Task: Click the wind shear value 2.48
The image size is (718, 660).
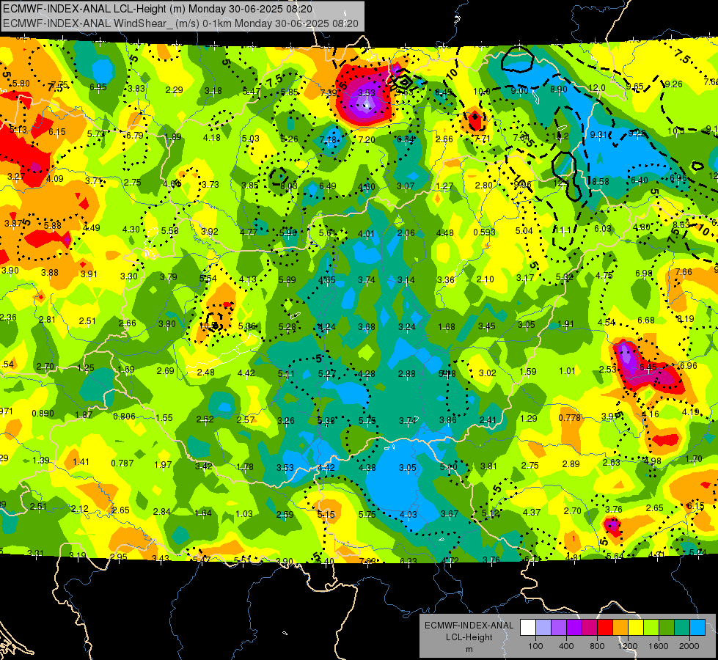Action: (205, 373)
